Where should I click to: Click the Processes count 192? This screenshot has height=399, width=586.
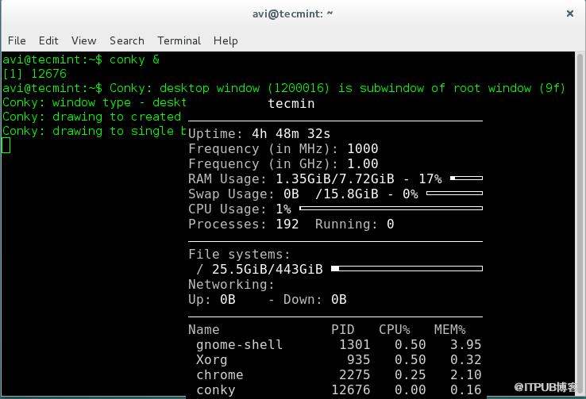287,224
